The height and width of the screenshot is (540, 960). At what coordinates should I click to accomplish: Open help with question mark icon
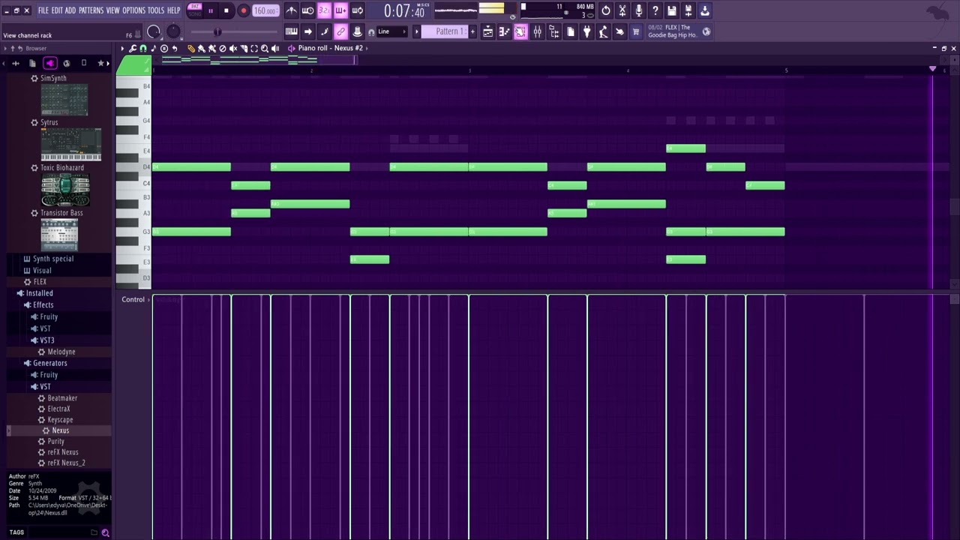655,10
